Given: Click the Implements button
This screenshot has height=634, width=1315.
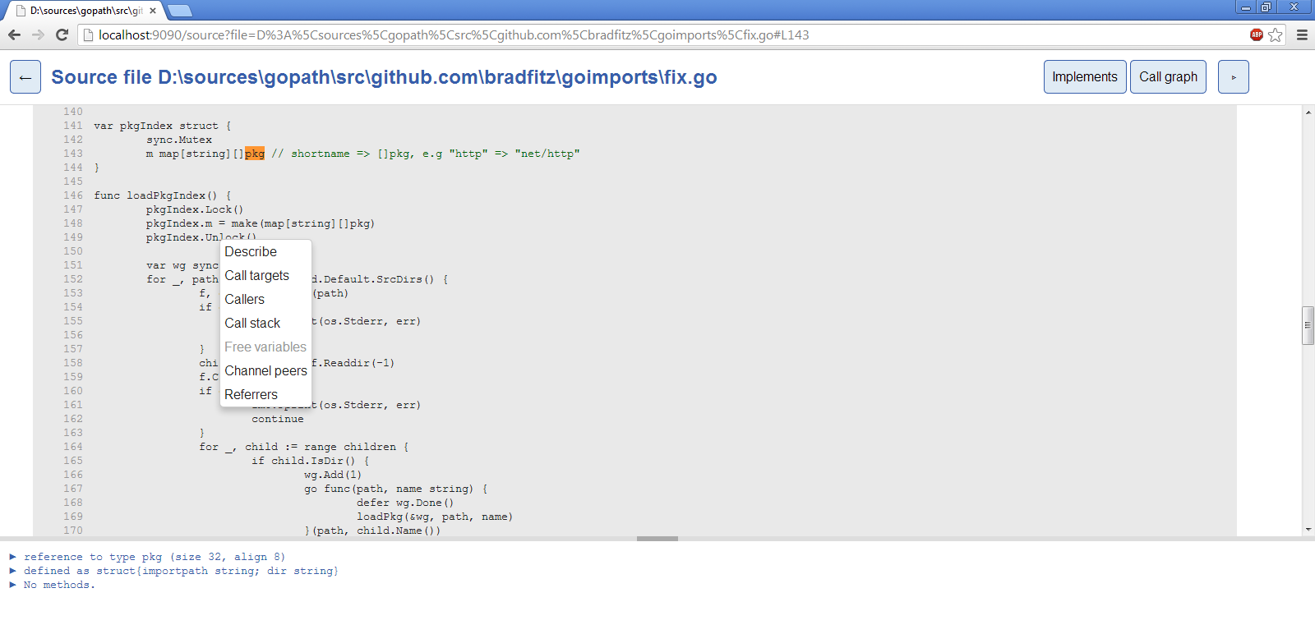Looking at the screenshot, I should coord(1085,77).
